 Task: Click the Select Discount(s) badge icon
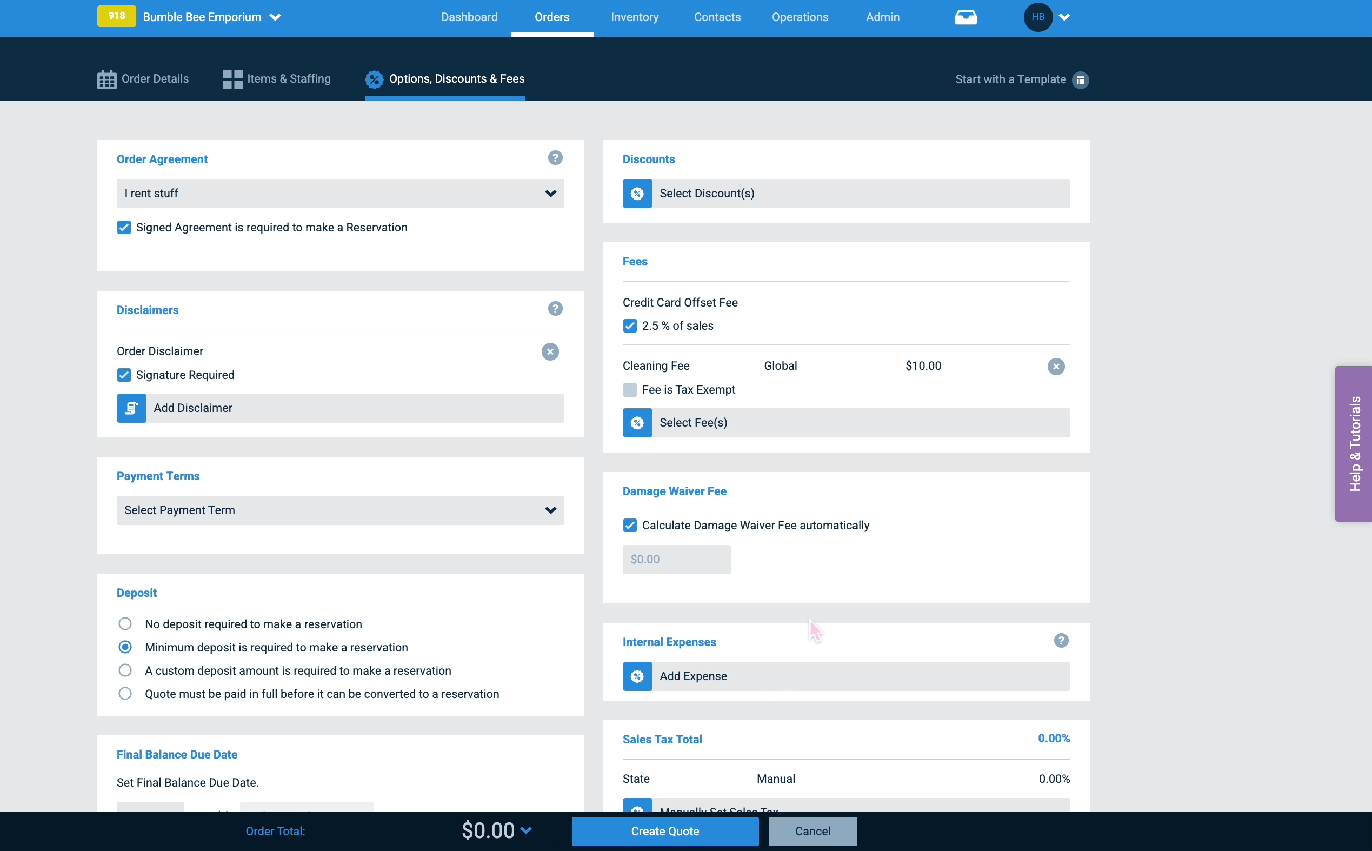(637, 194)
